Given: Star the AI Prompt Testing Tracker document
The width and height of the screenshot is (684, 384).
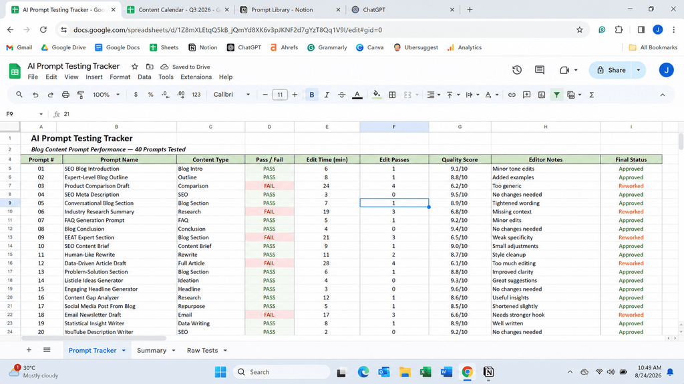Looking at the screenshot, I should click(x=135, y=67).
